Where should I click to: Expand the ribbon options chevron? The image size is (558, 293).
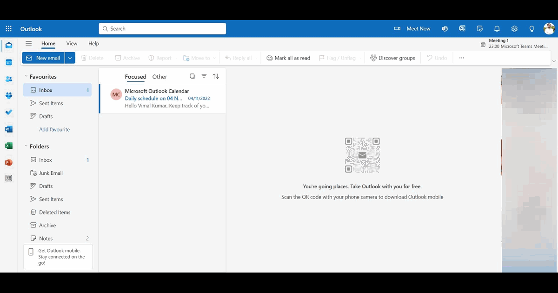pyautogui.click(x=554, y=61)
